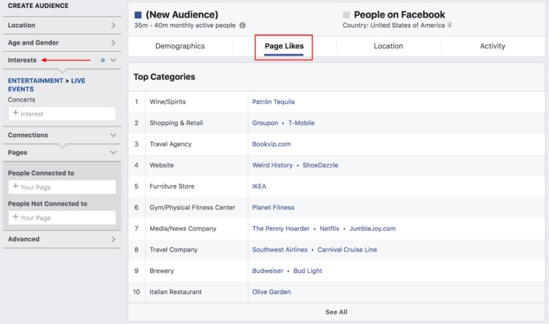Click info icon beside monthly active people
The height and width of the screenshot is (324, 549).
[242, 25]
